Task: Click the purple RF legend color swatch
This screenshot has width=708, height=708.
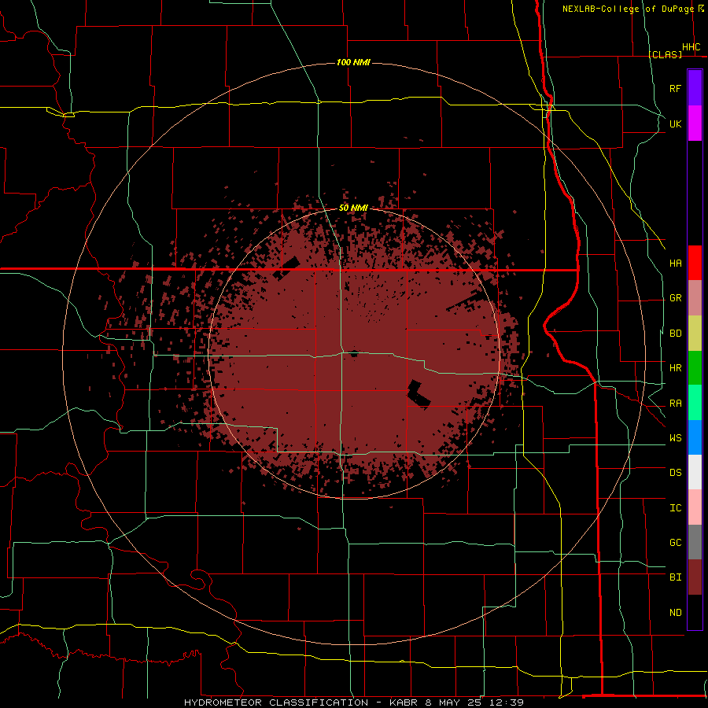Action: pyautogui.click(x=695, y=88)
